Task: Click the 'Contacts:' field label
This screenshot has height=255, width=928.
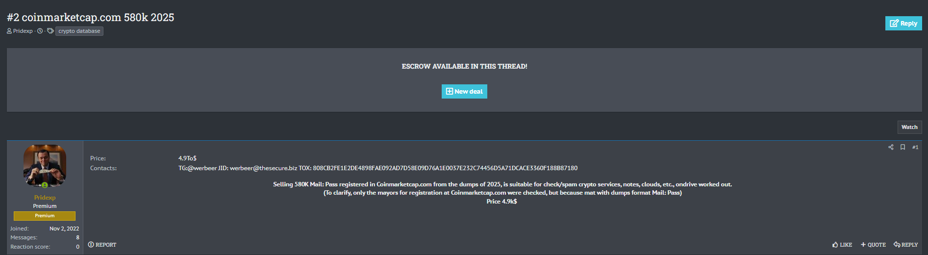Action: click(103, 168)
